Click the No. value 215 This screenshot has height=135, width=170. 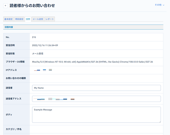point(34,37)
